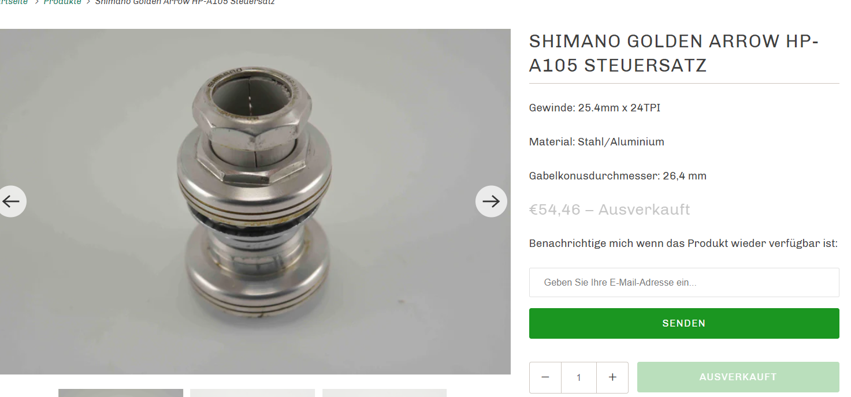Click the quantity number field
The image size is (851, 397).
click(579, 377)
